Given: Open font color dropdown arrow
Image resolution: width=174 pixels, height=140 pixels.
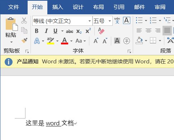Looking at the screenshot, I should (x=71, y=41).
